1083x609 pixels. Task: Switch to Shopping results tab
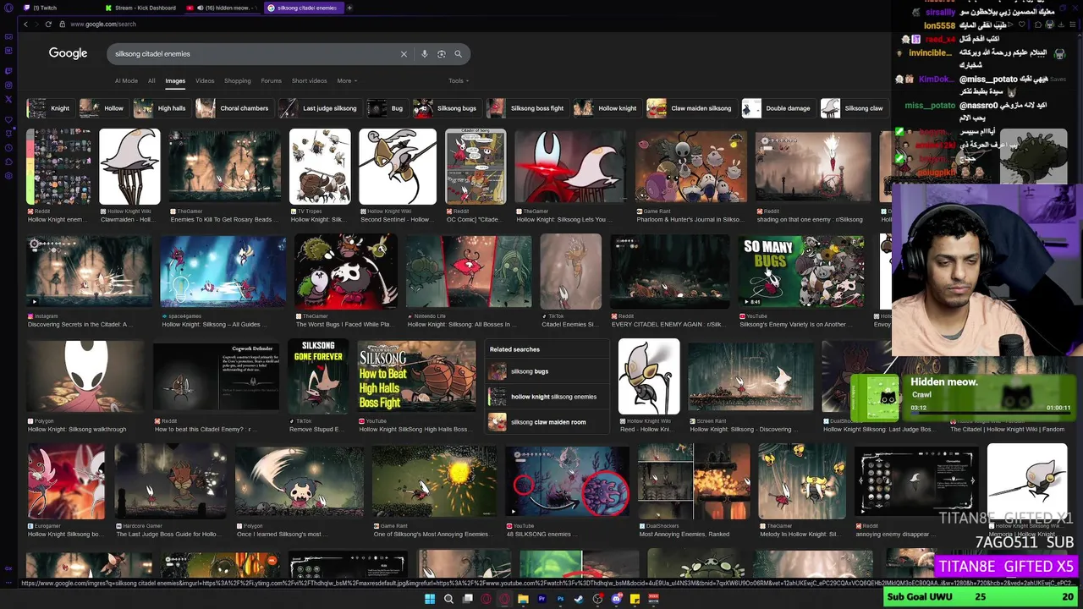click(238, 81)
